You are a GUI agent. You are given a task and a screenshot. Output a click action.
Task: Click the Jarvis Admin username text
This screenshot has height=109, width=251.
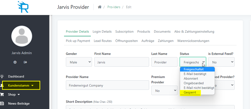tap(22, 53)
